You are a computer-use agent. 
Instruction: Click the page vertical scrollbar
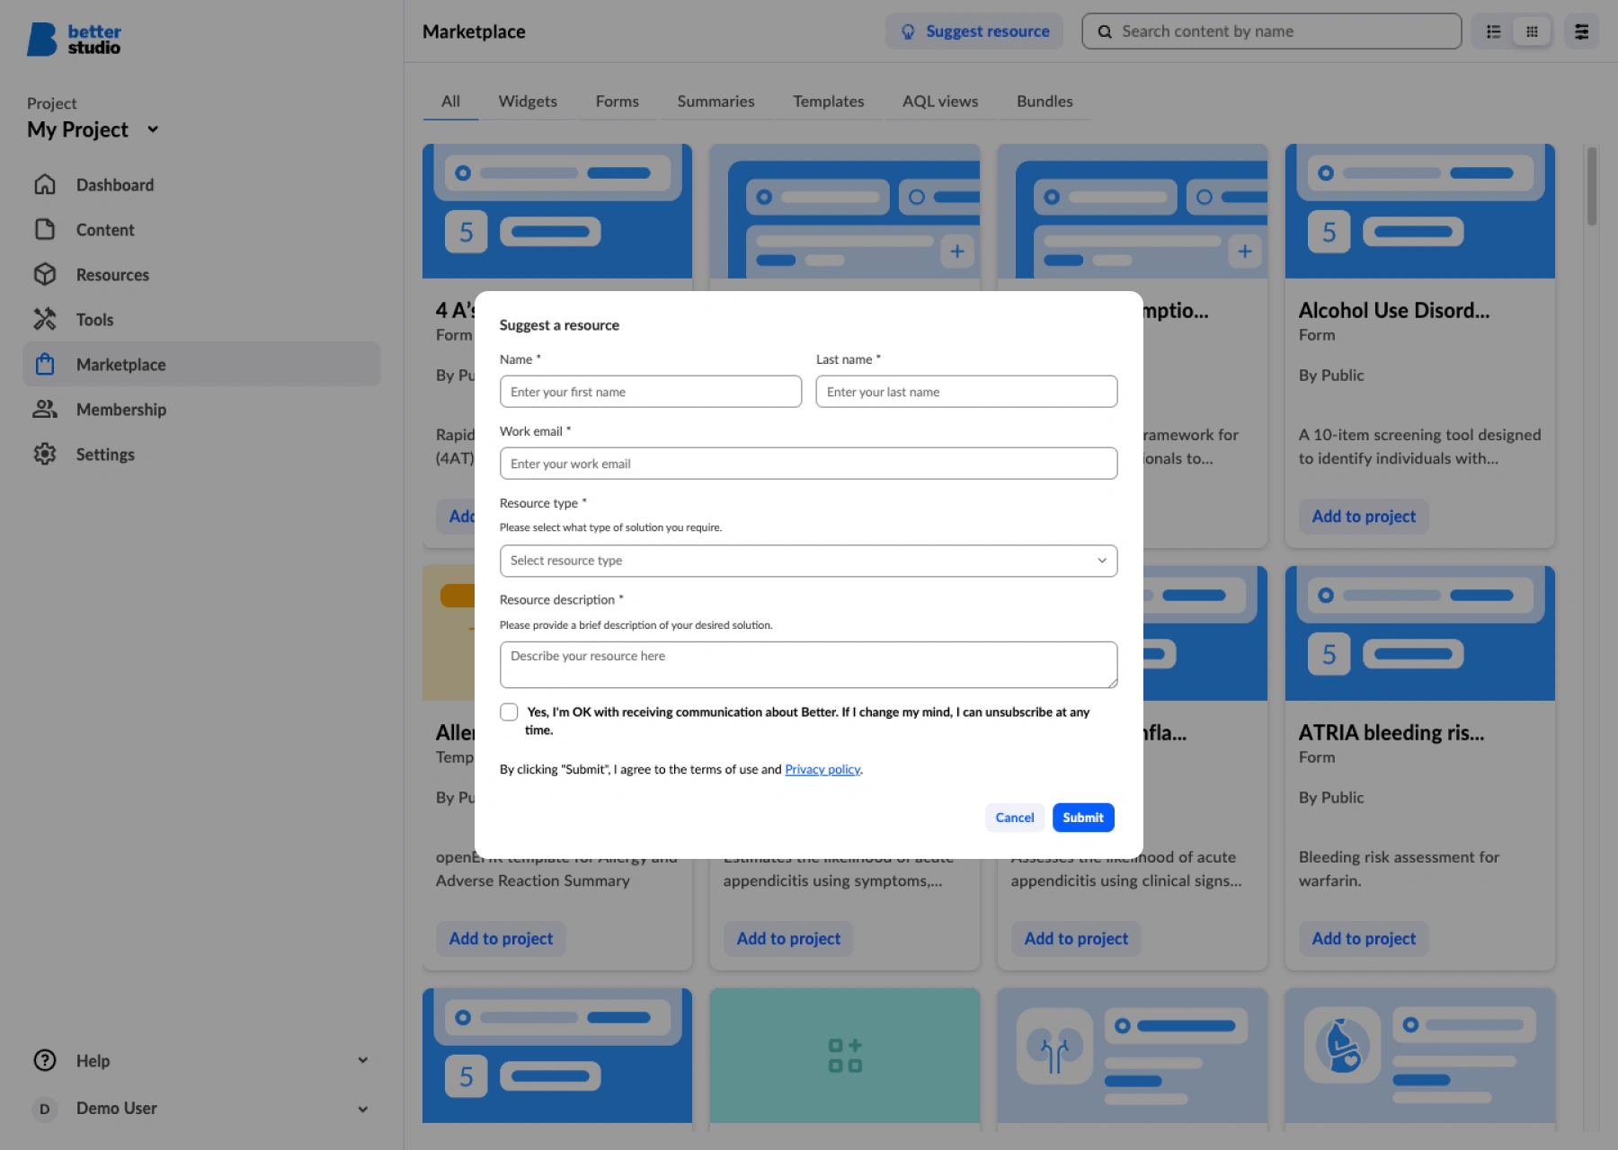1592,187
